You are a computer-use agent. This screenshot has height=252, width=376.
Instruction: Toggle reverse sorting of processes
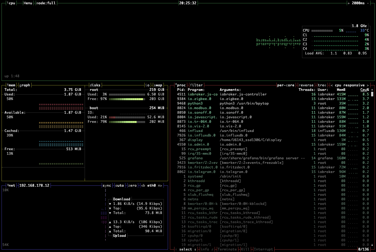[307, 85]
